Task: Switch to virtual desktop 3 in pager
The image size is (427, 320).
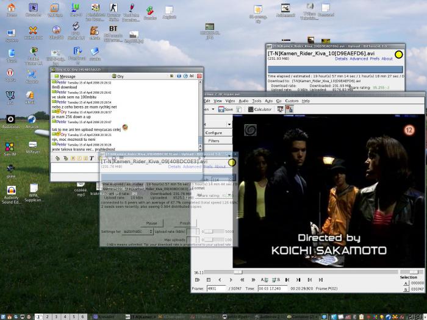Action: coord(56,317)
